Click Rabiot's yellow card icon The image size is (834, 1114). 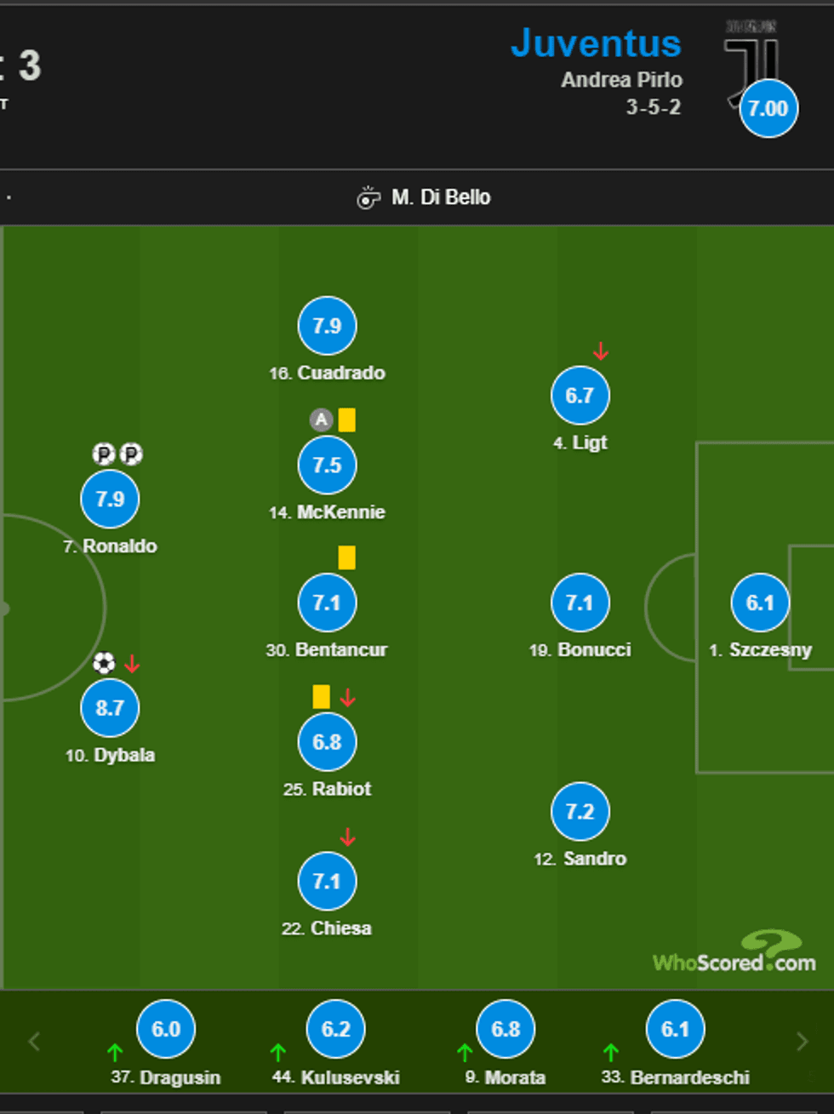pyautogui.click(x=321, y=696)
